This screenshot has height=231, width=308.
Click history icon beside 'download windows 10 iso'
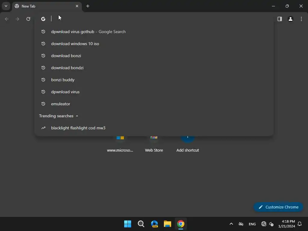[x=43, y=44]
